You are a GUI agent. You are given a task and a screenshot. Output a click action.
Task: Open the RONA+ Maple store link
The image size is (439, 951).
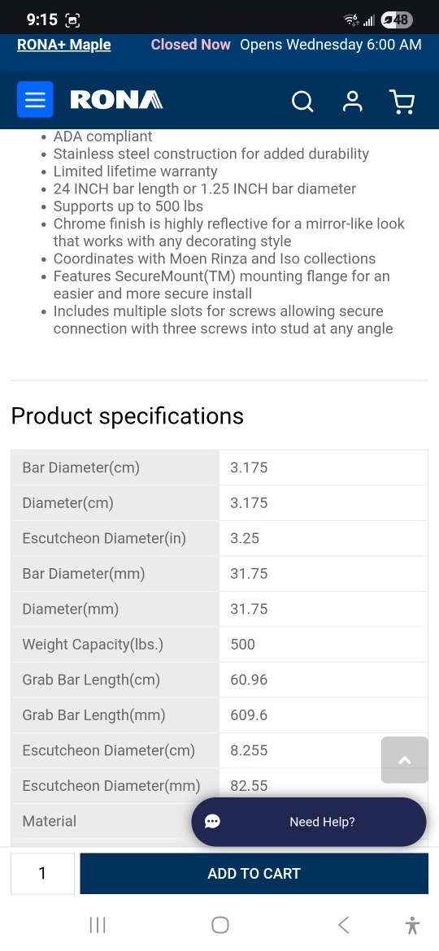(63, 45)
